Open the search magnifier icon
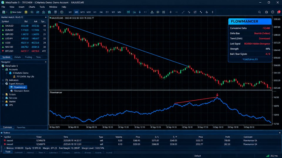The height and width of the screenshot is (158, 282). (x=259, y=12)
